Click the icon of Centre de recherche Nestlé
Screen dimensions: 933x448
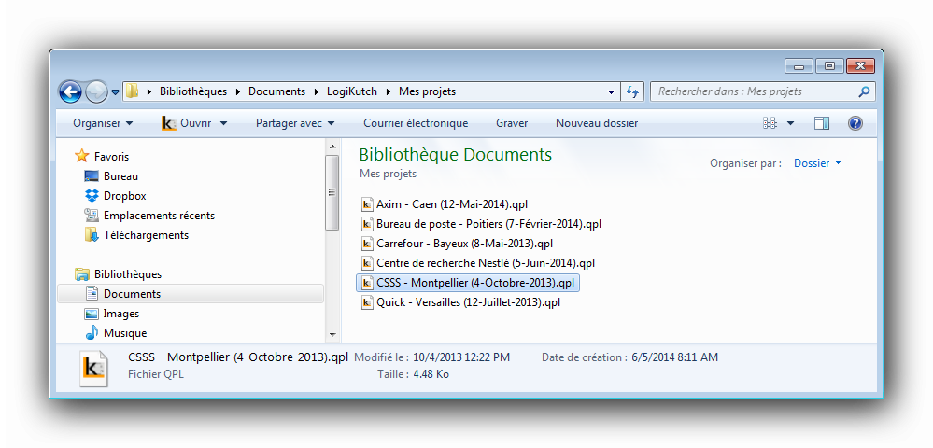[x=367, y=263]
